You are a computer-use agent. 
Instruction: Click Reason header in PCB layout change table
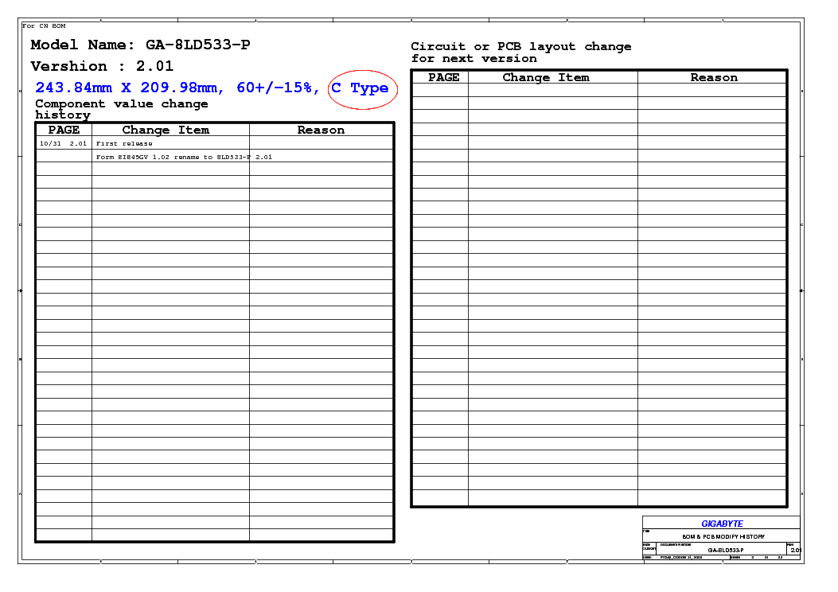[714, 77]
